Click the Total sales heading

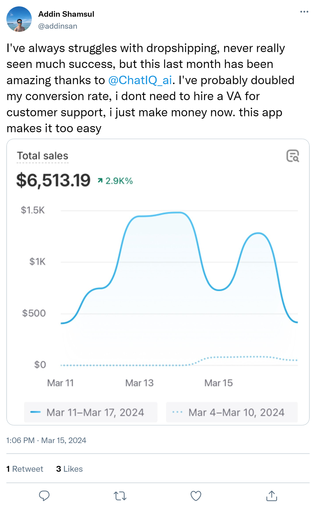[42, 156]
